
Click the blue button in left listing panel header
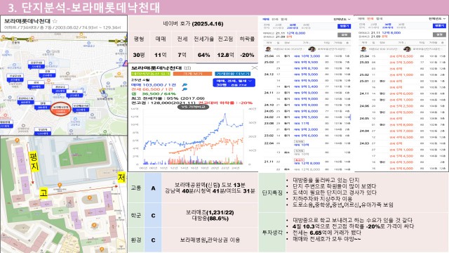pyautogui.click(x=344, y=26)
